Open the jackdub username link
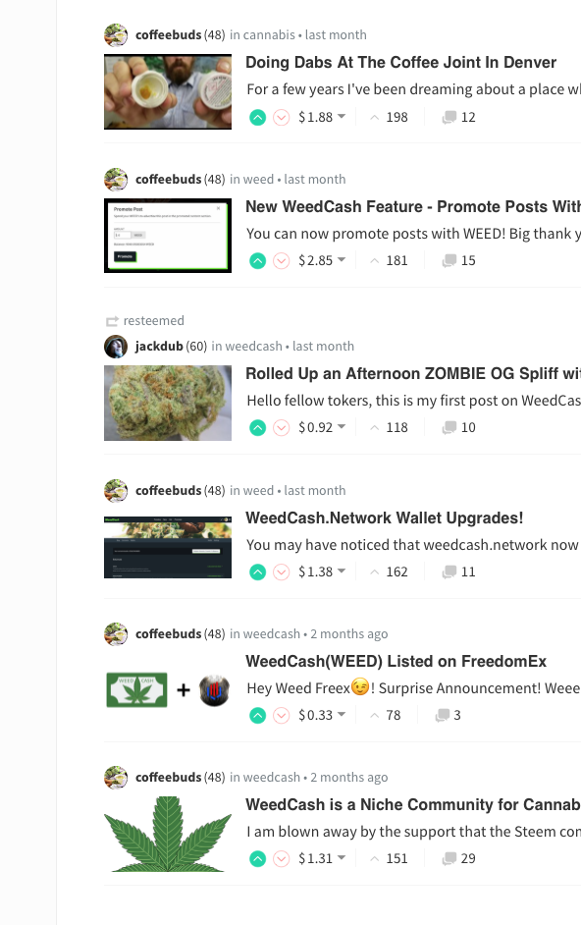Screen dimensions: 581x925 tap(159, 347)
